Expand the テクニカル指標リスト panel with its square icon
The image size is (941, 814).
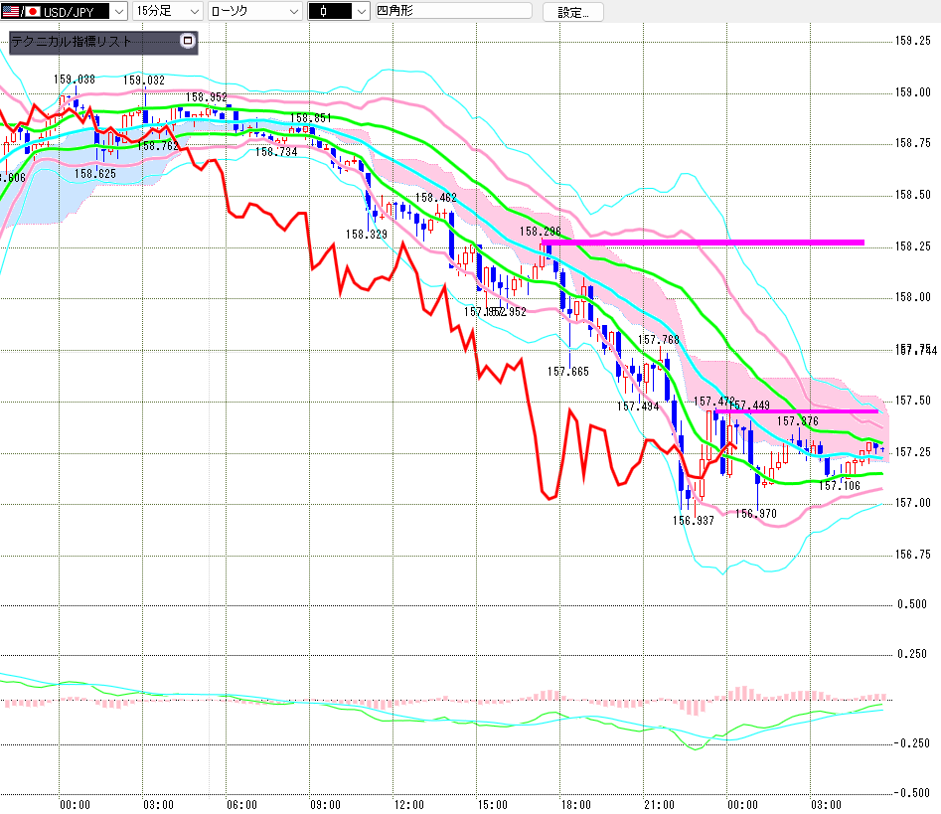(x=188, y=41)
